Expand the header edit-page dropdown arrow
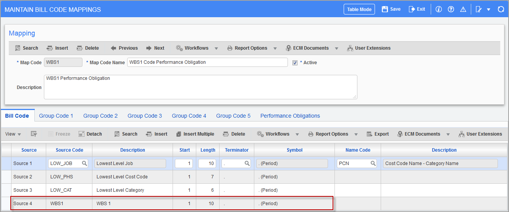 (x=488, y=10)
